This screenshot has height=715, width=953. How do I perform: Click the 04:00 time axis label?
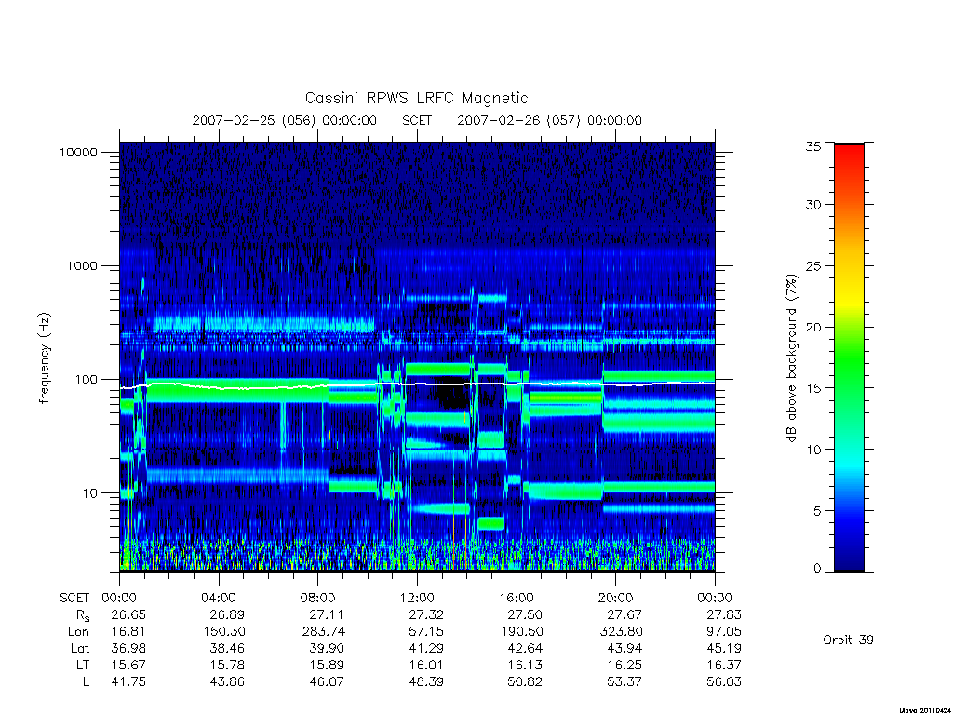click(219, 599)
